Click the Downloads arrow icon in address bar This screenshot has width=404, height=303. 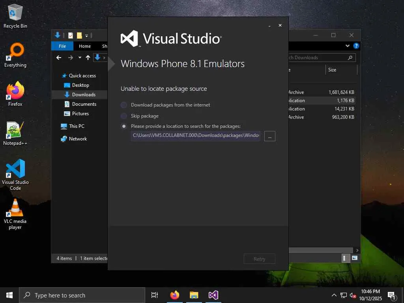click(x=97, y=57)
